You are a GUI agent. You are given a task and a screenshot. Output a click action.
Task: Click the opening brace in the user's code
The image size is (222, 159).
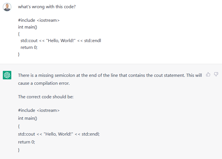19,34
